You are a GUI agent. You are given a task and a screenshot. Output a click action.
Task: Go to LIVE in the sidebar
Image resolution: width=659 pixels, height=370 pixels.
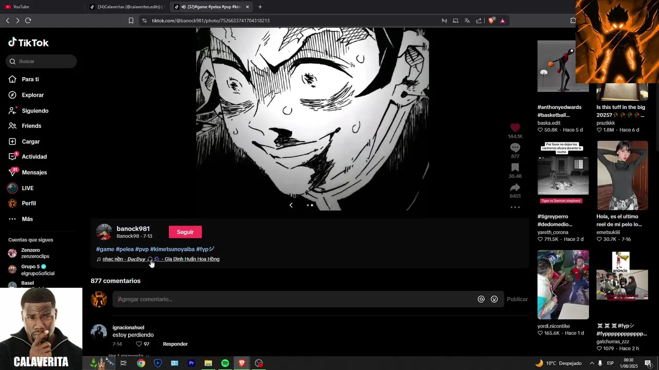tap(27, 188)
